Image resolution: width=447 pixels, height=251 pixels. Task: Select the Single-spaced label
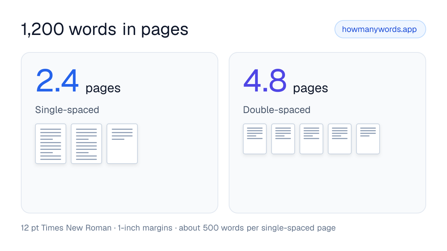point(67,110)
